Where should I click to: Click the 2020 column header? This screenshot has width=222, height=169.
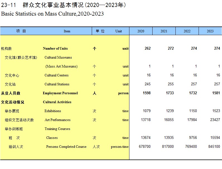141,31
